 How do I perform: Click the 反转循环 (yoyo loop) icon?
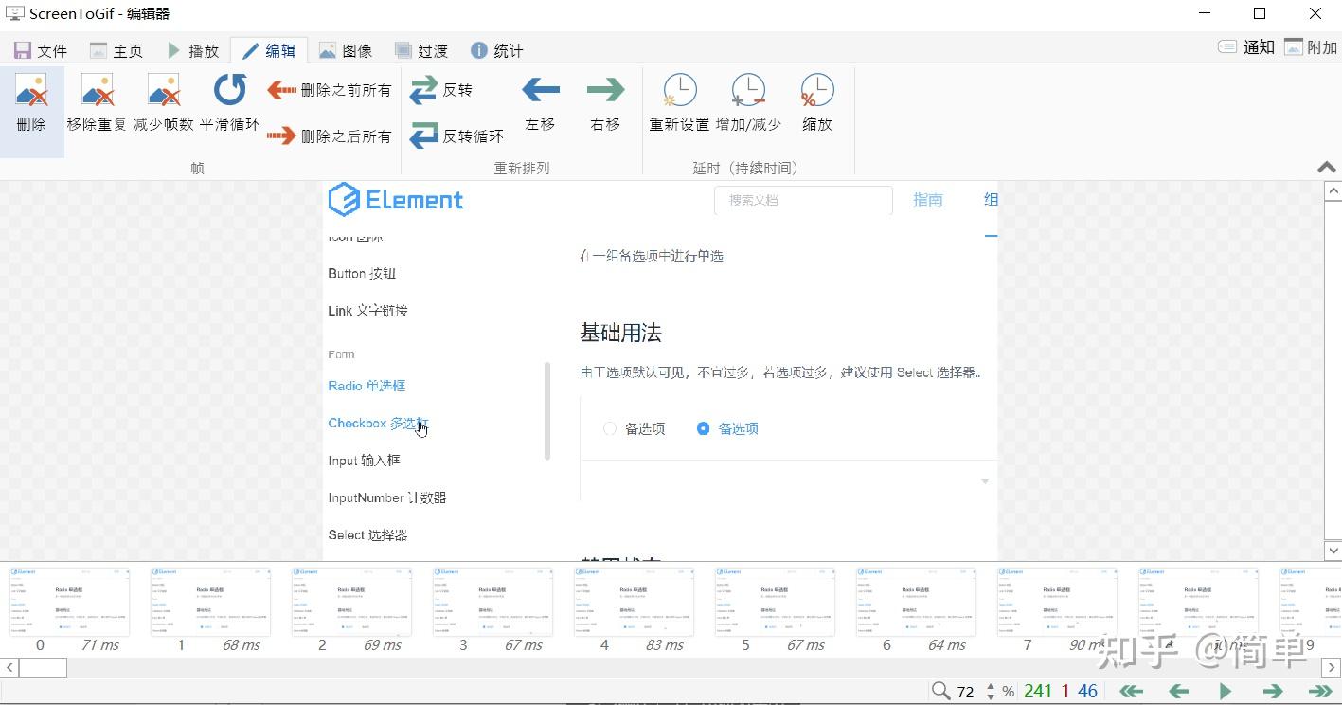[423, 135]
